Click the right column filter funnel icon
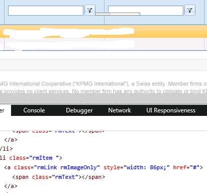 pos(190,11)
